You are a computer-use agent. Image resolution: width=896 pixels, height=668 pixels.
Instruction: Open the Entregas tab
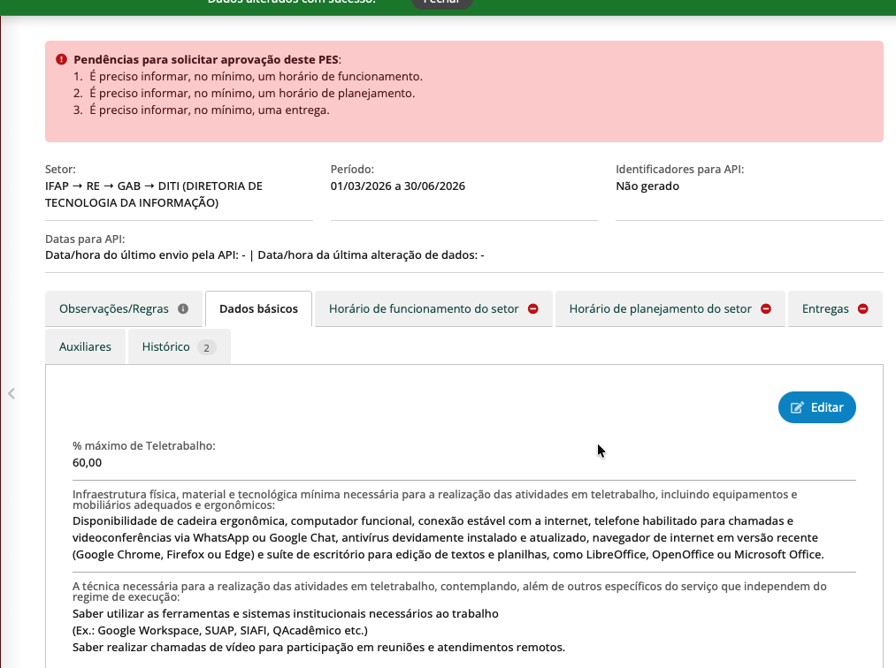(825, 309)
